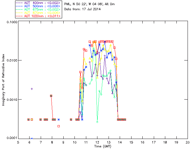Viewport: 193px width, 154px height.
Task: Click the 0.0100 y-axis tick label
Action: [x=12, y=60]
